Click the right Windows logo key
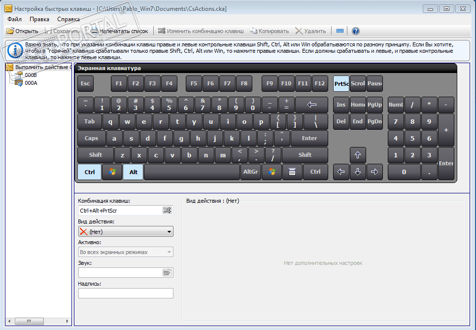This screenshot has width=476, height=330. click(x=272, y=172)
